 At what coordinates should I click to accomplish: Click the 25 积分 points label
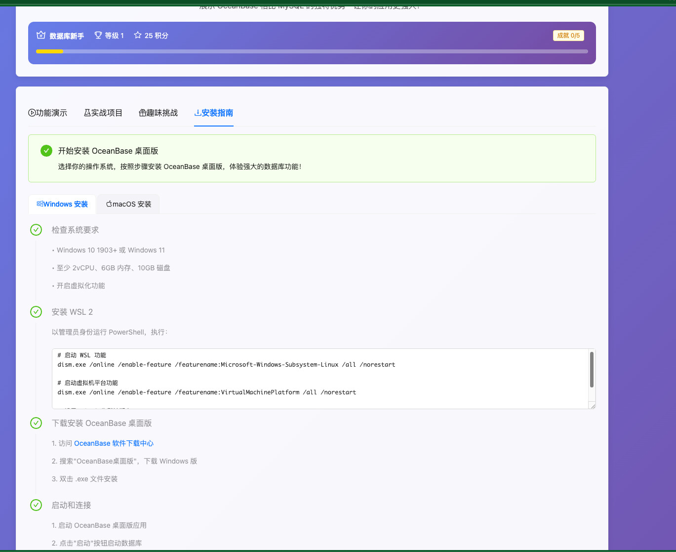click(x=157, y=36)
